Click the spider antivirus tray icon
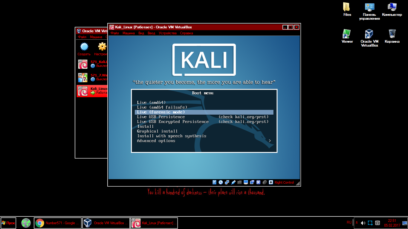The height and width of the screenshot is (229, 408). 378,223
